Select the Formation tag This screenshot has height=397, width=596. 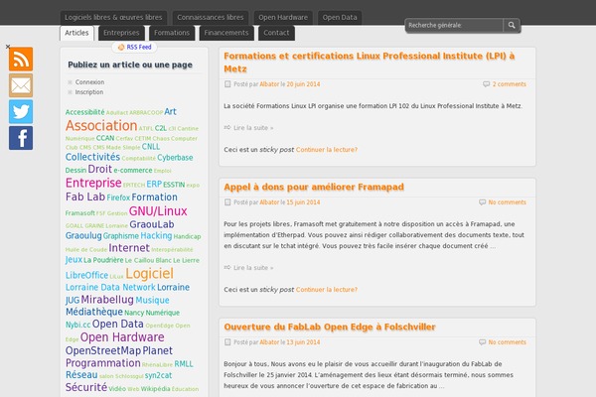[154, 198]
